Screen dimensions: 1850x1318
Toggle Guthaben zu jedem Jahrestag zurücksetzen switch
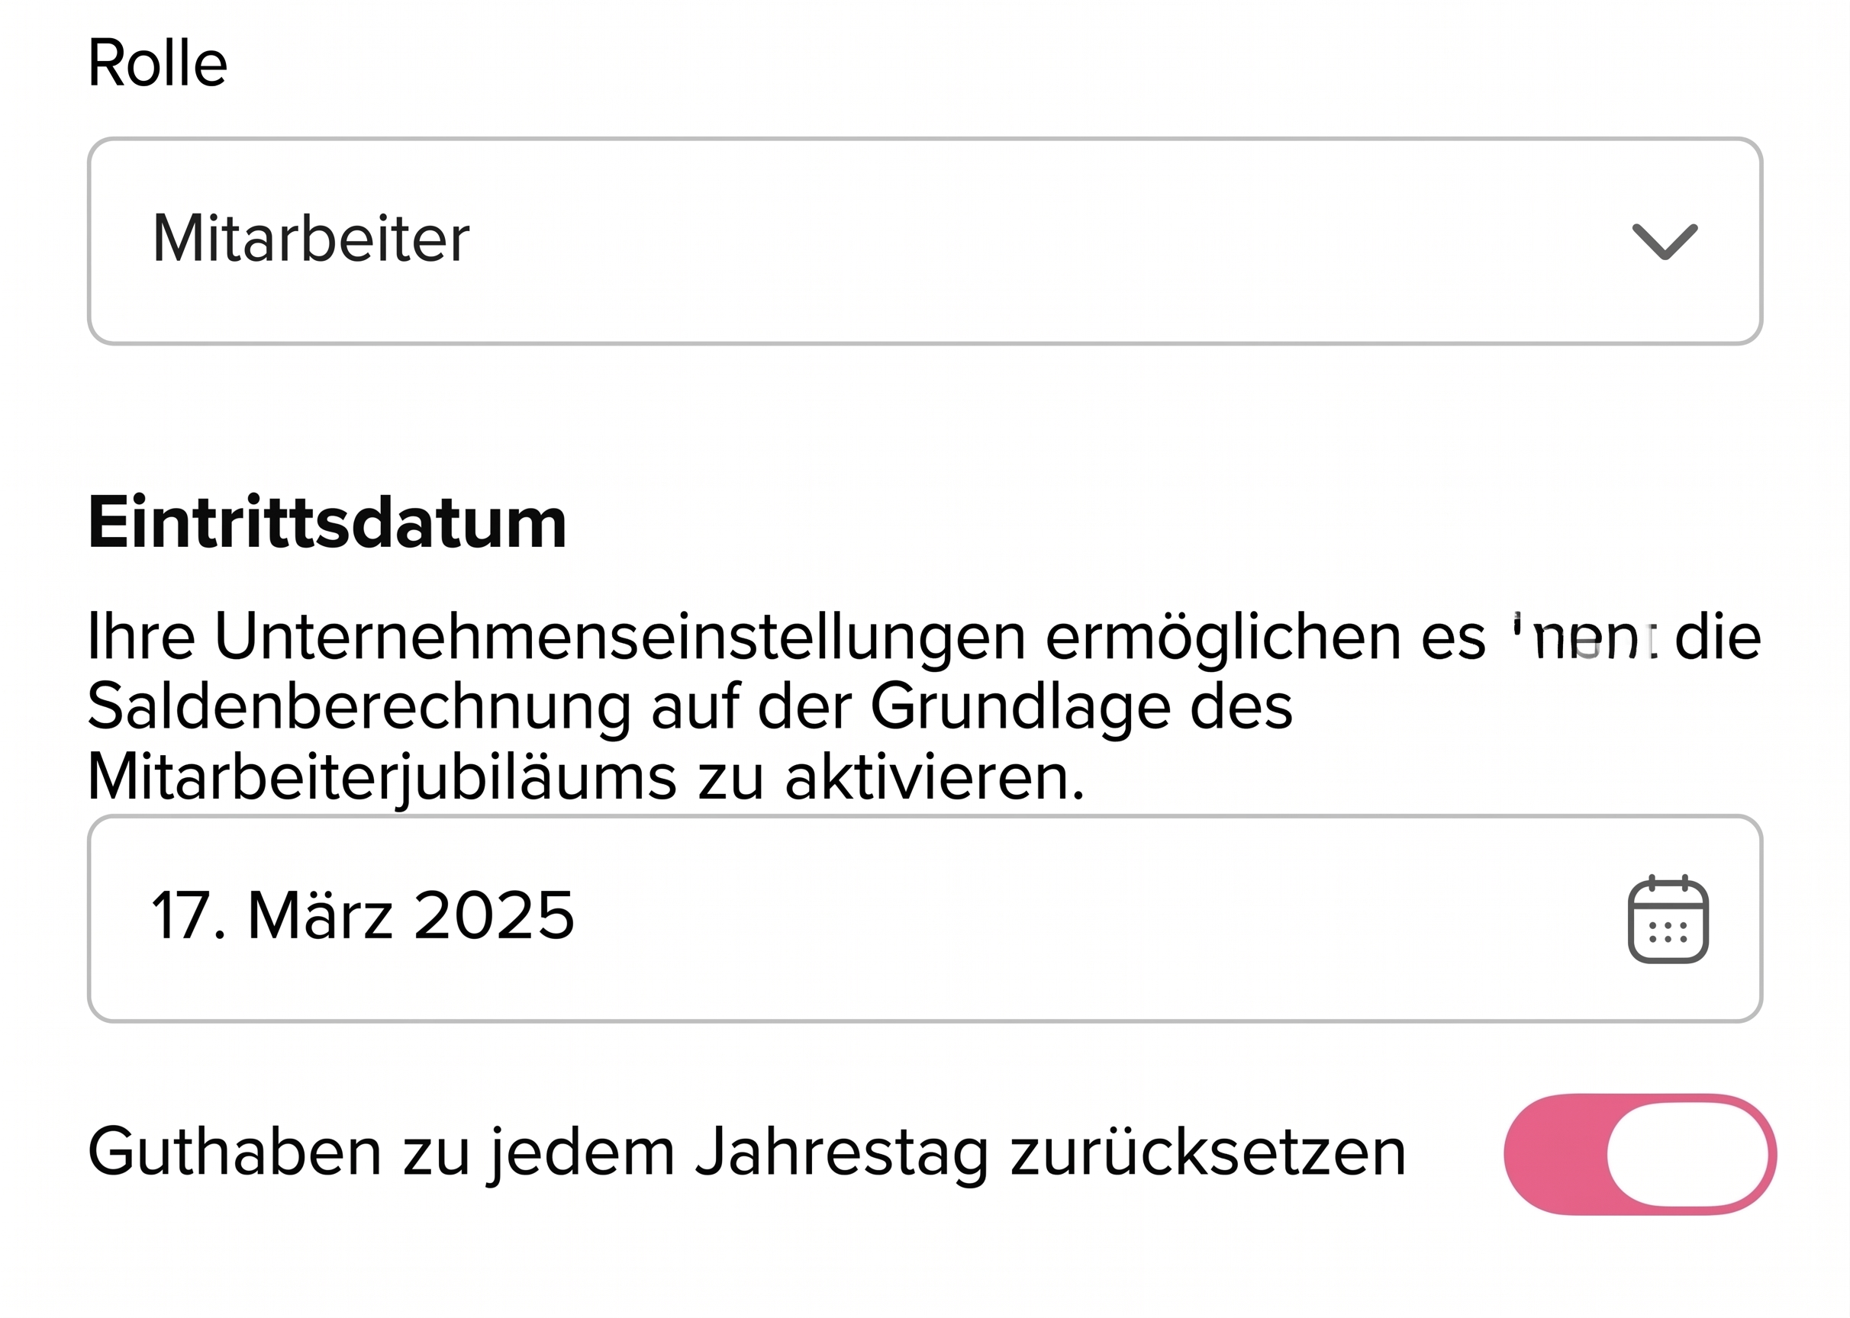point(1639,1154)
